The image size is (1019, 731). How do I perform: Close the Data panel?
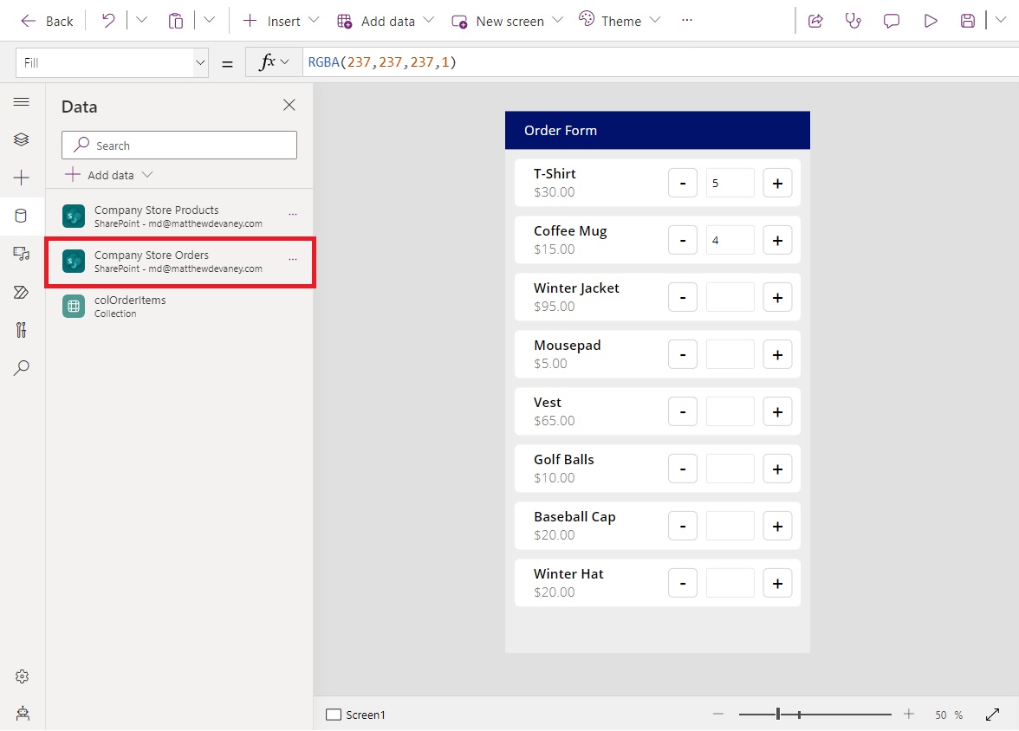[x=289, y=105]
